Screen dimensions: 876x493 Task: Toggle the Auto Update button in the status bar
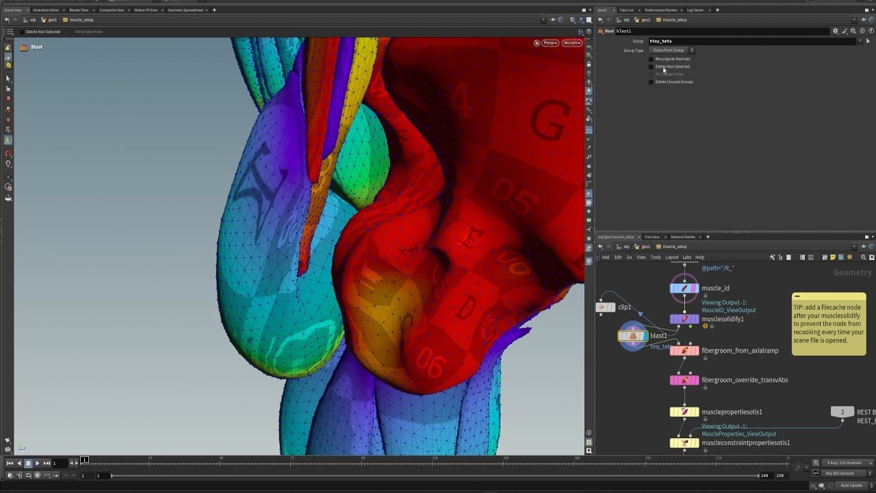pos(851,485)
